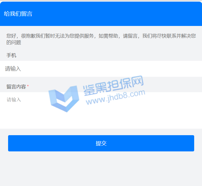202x186 pixels.
Task: Select the 手机 field label
Action: [x=11, y=55]
